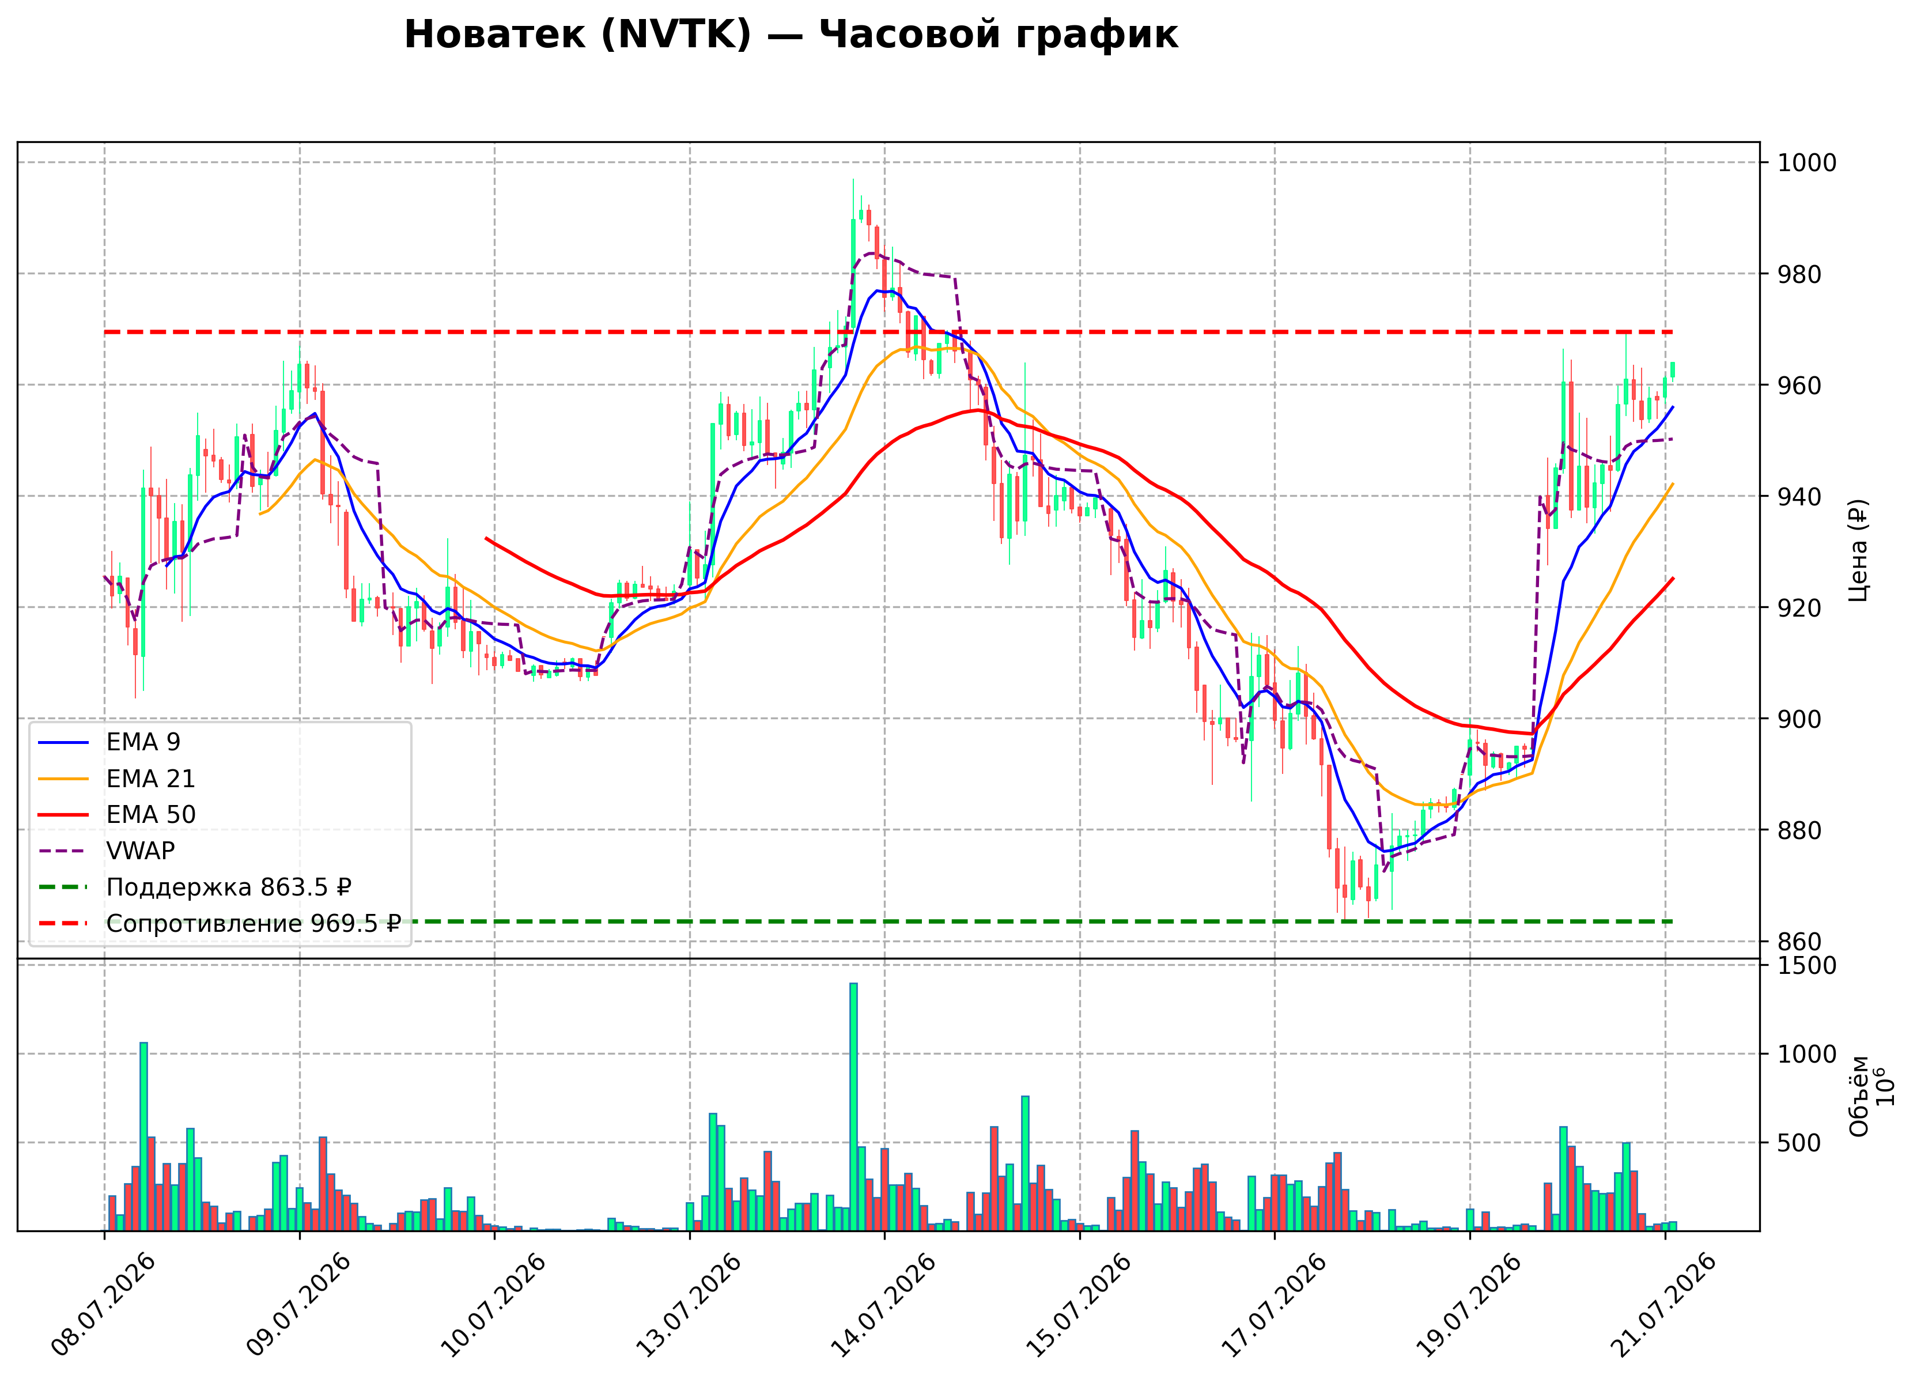Click the date label 17.07.2026
This screenshot has width=1917, height=1379.
coord(1274,1305)
